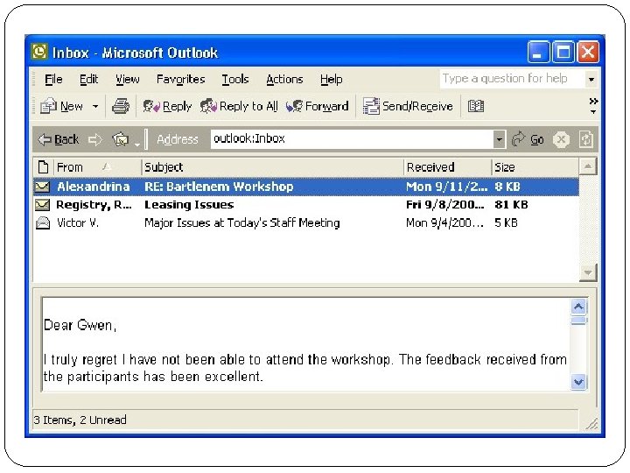Select the RE: Bartlenem Workshop message

(x=305, y=187)
